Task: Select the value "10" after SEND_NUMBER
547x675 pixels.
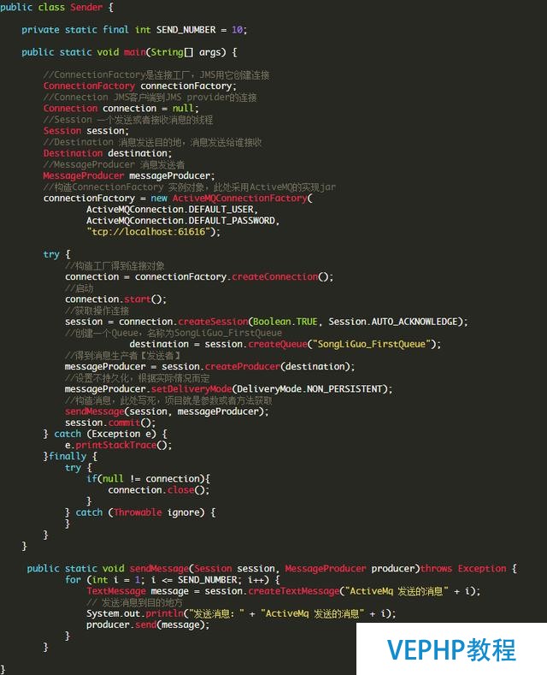Action: (237, 30)
